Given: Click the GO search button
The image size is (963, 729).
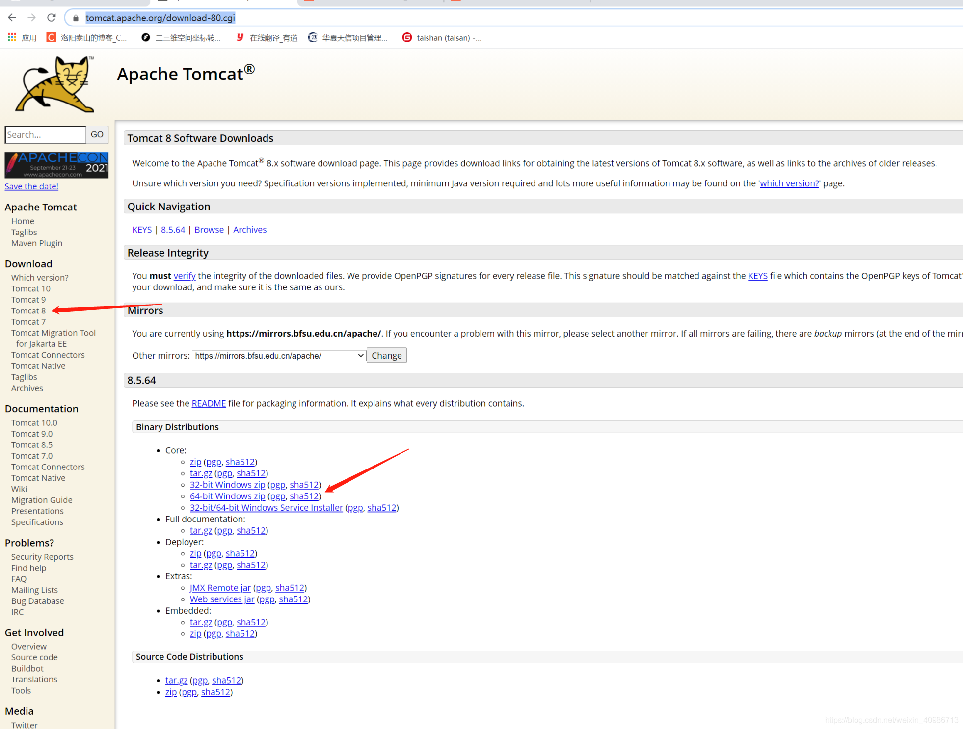Looking at the screenshot, I should click(97, 134).
